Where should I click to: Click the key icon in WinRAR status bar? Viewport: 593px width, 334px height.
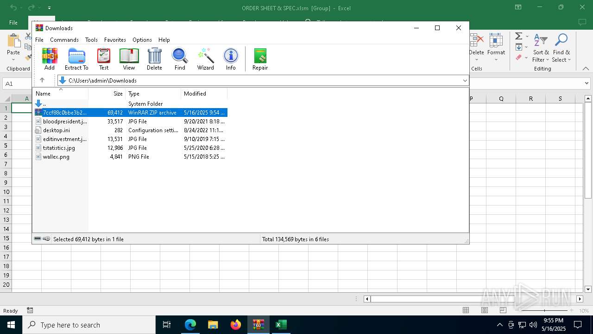46,239
